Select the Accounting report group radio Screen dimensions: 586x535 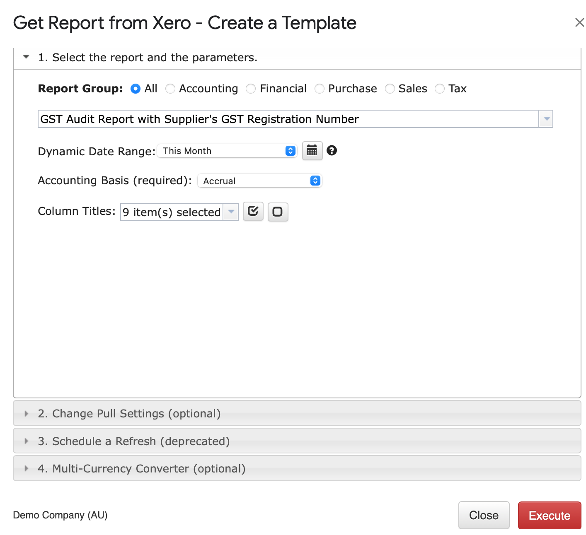tap(170, 89)
